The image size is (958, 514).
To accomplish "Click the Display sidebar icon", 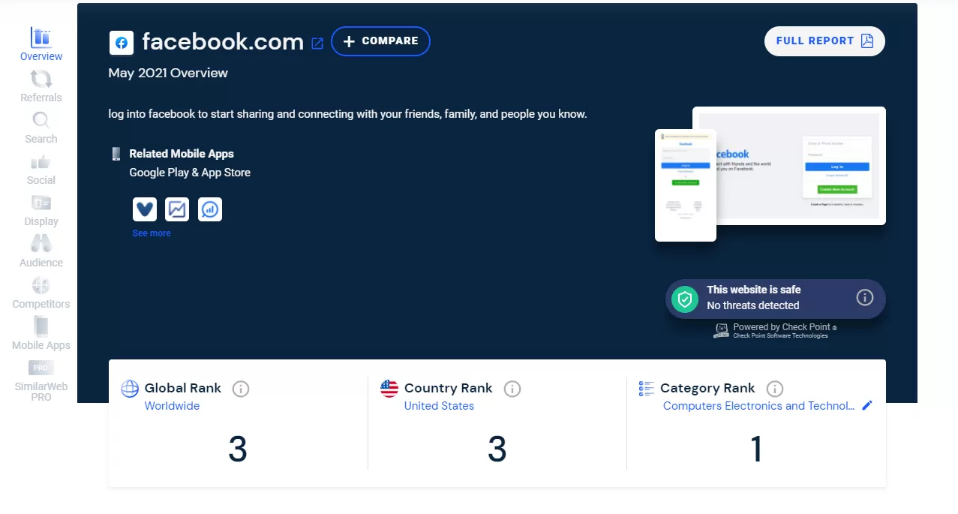I will coord(41,204).
